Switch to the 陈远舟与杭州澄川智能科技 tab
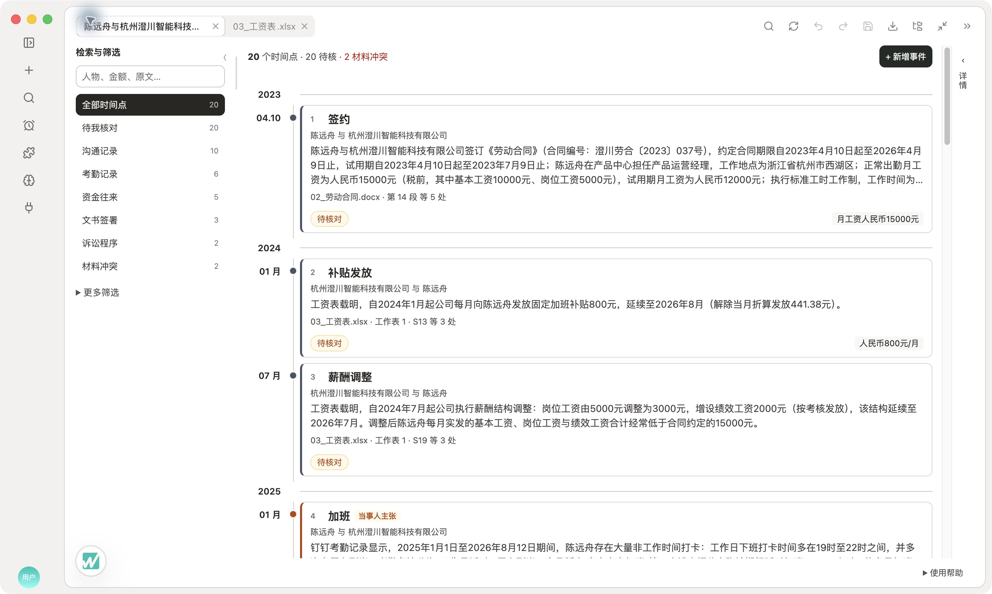992x594 pixels. [x=142, y=26]
